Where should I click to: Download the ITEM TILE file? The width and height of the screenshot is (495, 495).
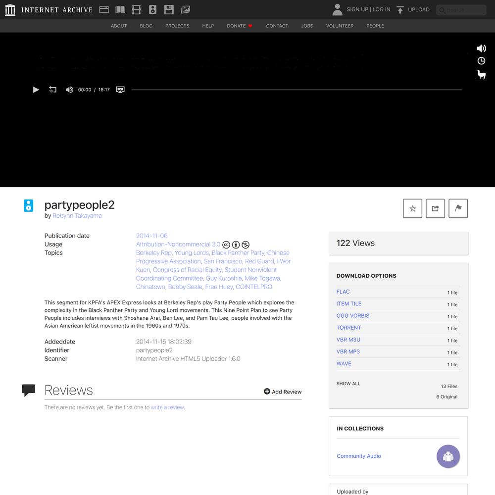tap(349, 304)
